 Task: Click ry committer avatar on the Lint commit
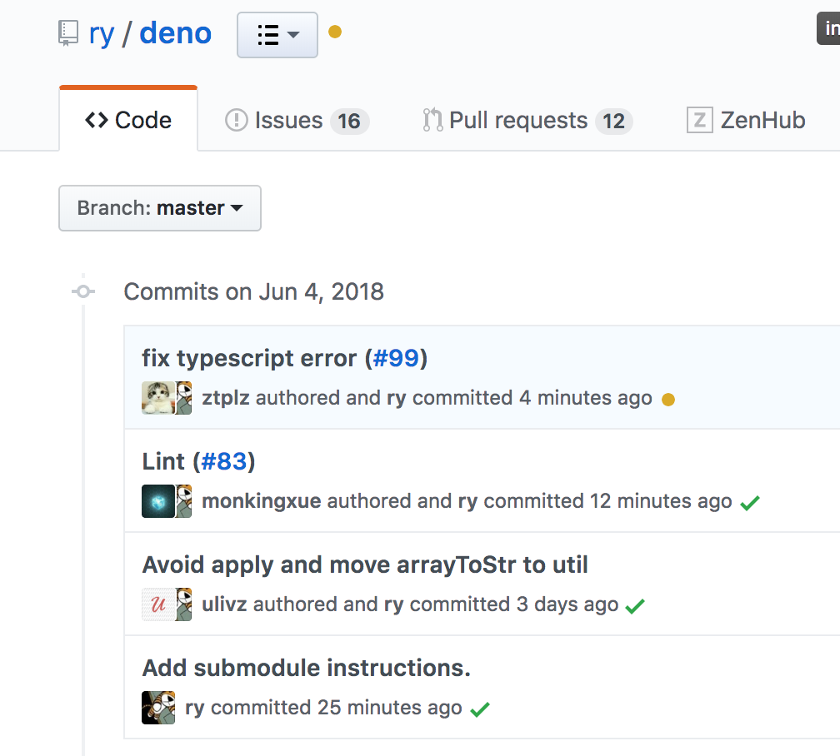183,501
